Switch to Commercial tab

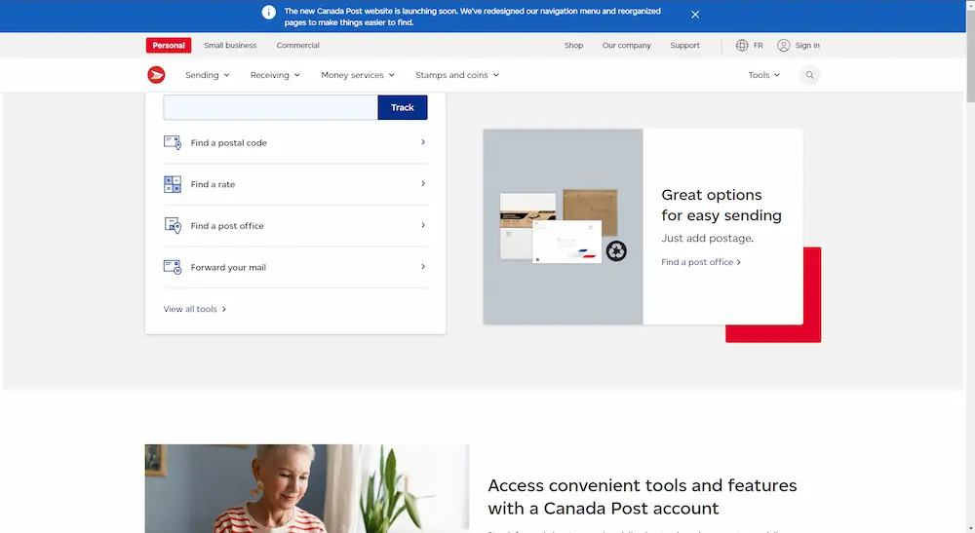(x=297, y=46)
